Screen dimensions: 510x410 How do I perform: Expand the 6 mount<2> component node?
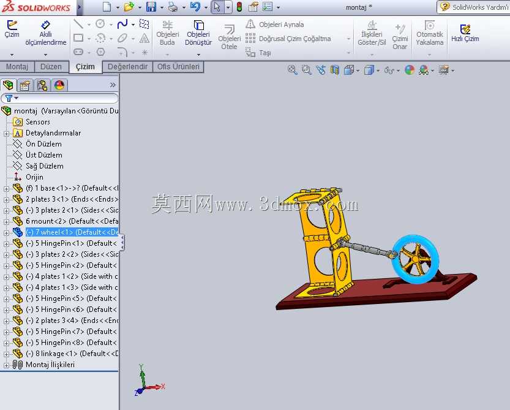point(6,222)
